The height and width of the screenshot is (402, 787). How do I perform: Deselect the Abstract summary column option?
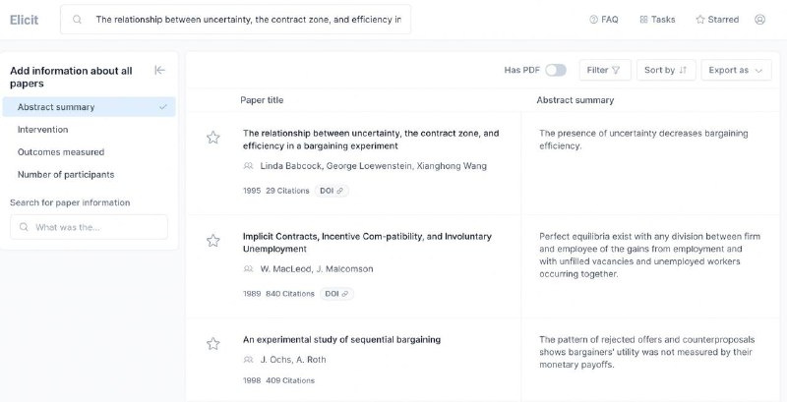[89, 107]
